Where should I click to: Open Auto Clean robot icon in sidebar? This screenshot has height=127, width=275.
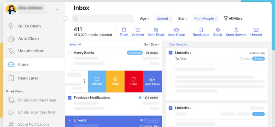(11, 38)
